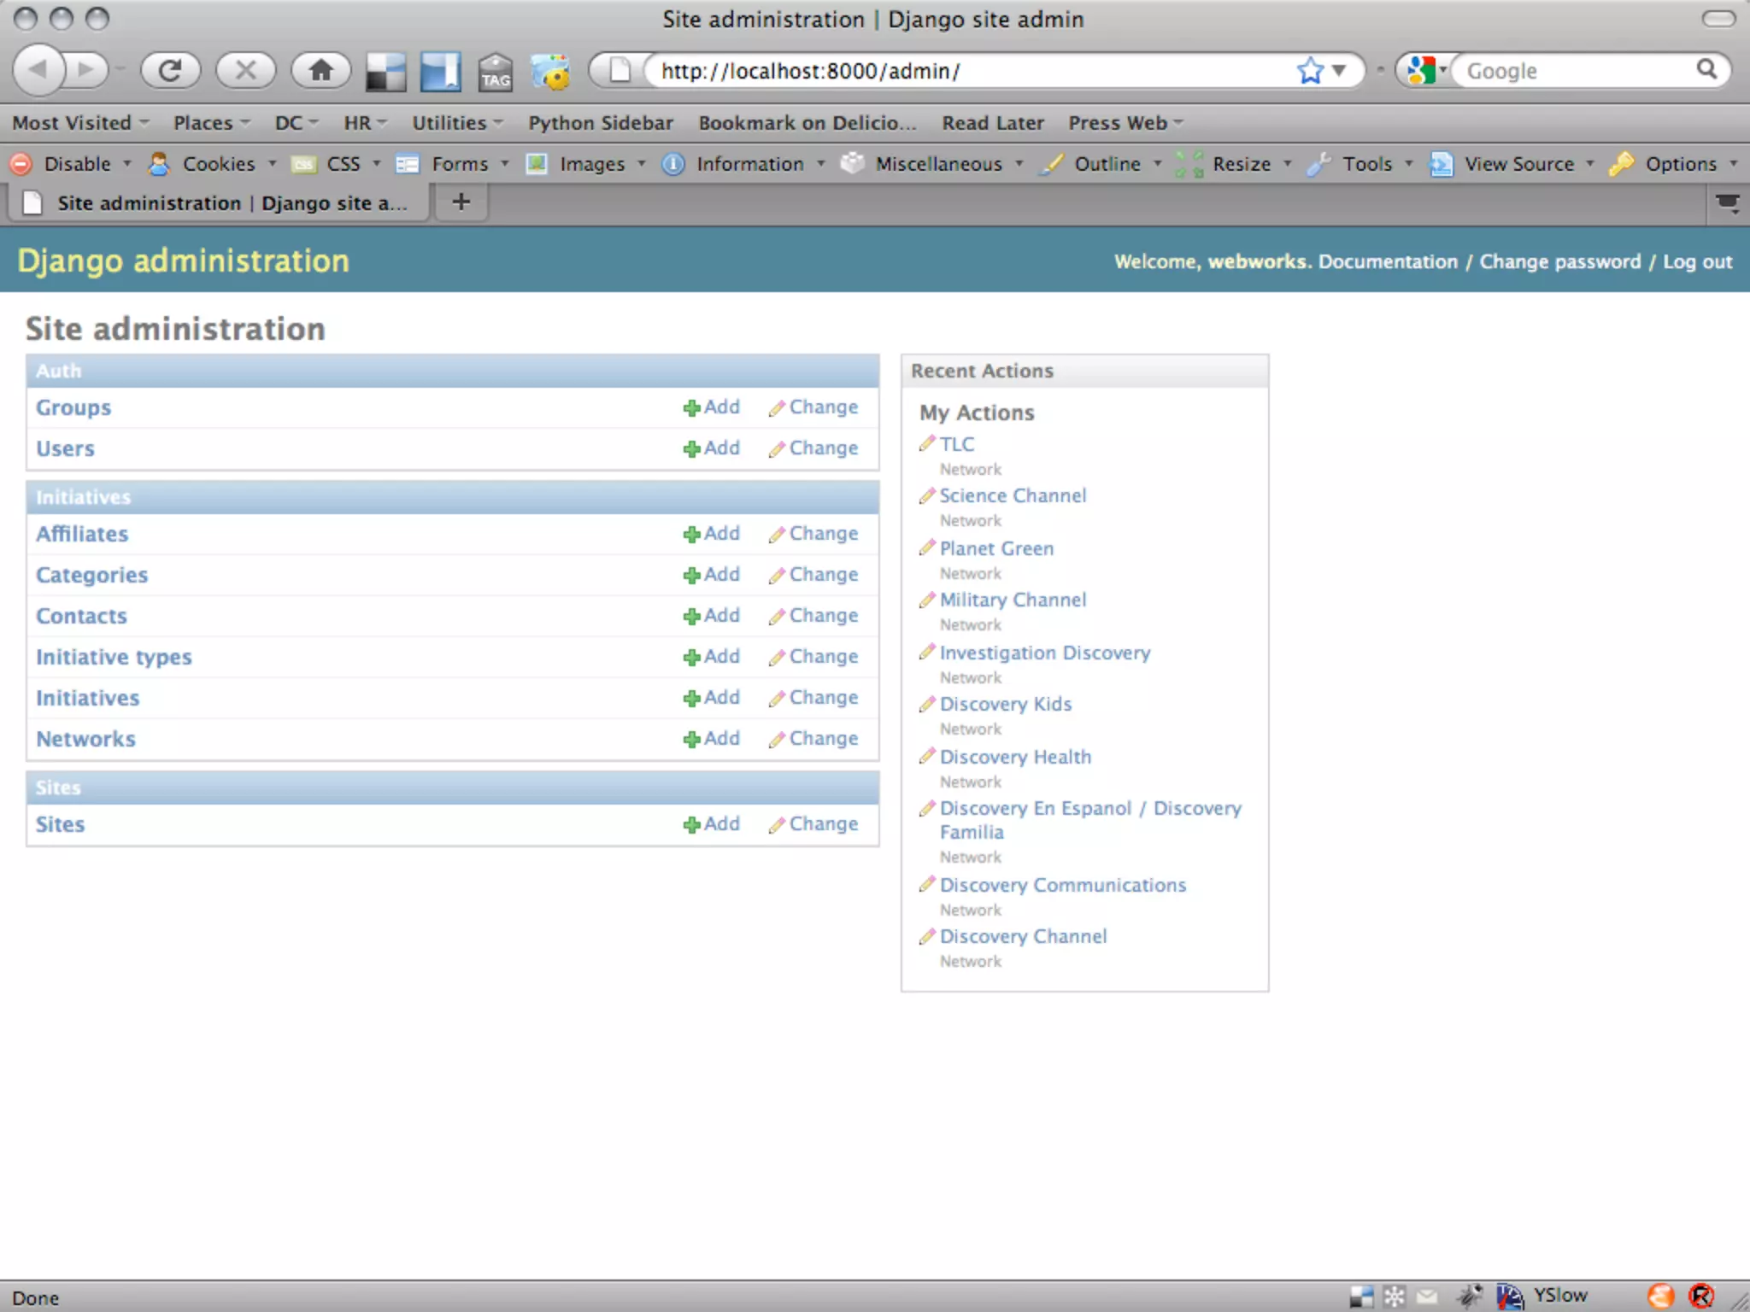Open Discovery Kids in Recent Actions
This screenshot has height=1312, width=1750.
[1005, 704]
